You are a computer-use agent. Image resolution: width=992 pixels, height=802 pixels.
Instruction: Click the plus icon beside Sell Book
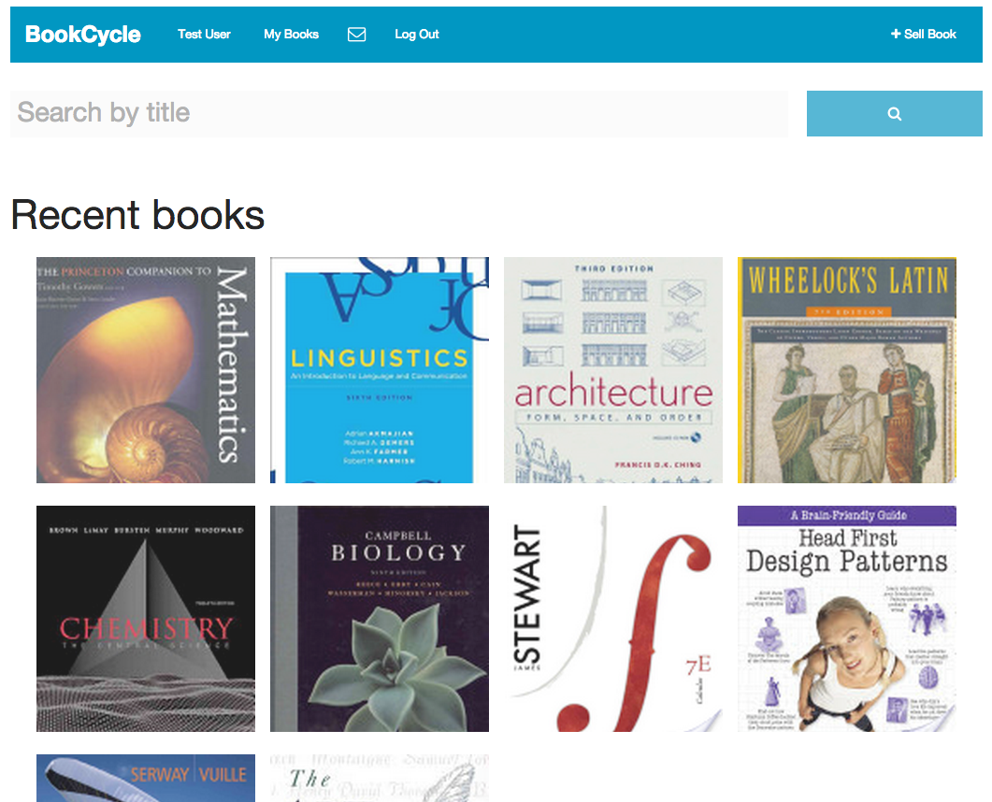[895, 34]
